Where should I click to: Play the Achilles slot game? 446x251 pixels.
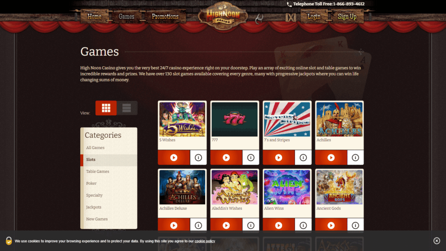pyautogui.click(x=331, y=157)
